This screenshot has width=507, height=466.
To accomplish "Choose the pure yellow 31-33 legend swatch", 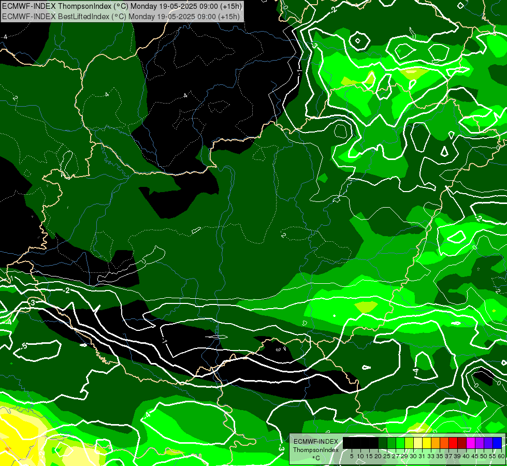I will point(427,443).
